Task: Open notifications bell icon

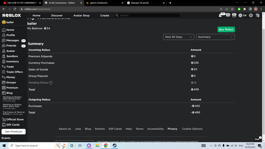Action: coord(220,15)
